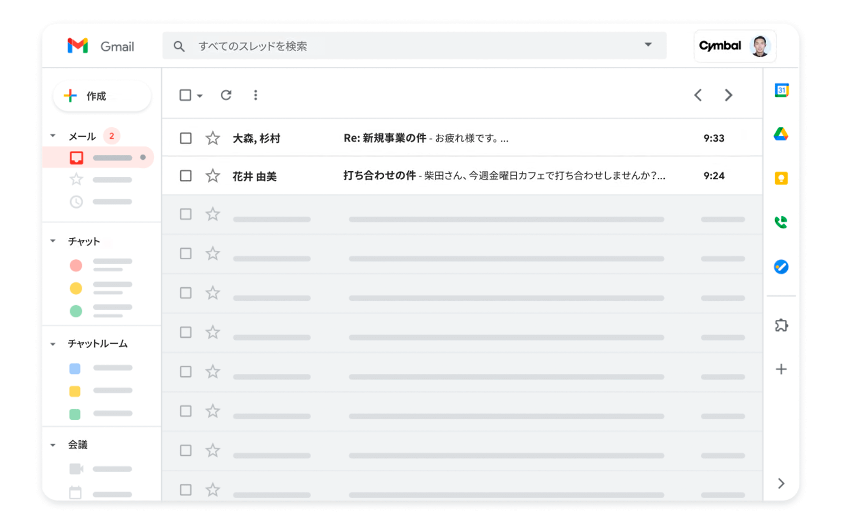
Task: Open the three-dot more options menu
Action: pos(255,95)
